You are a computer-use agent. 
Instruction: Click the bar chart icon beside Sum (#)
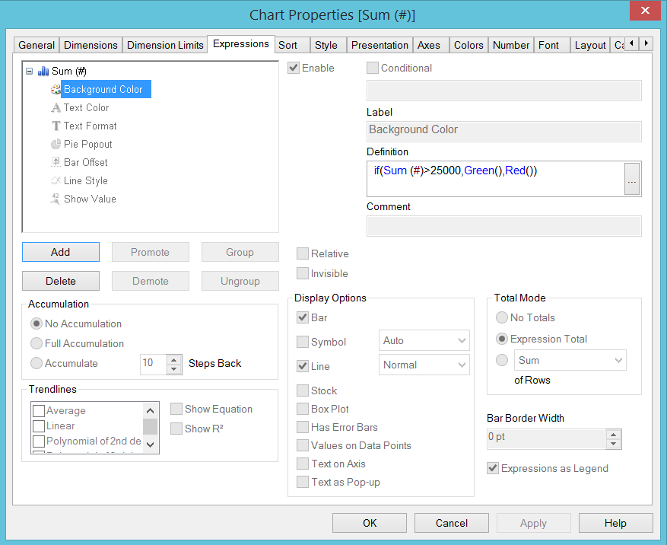43,71
